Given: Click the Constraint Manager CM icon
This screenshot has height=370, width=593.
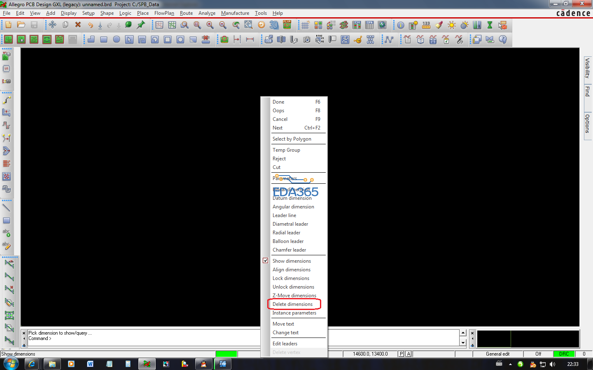Looking at the screenshot, I should click(357, 25).
